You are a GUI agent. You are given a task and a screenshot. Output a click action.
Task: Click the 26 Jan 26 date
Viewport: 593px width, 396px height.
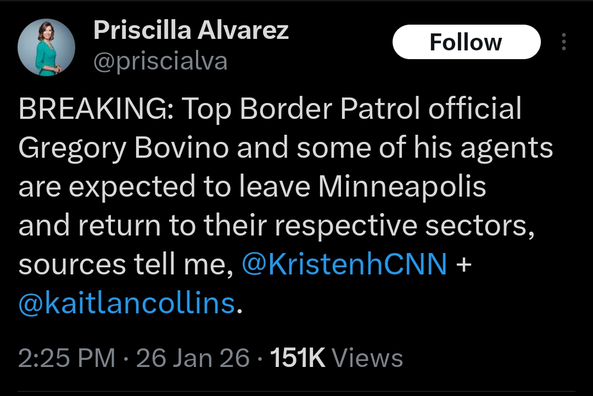coord(193,358)
